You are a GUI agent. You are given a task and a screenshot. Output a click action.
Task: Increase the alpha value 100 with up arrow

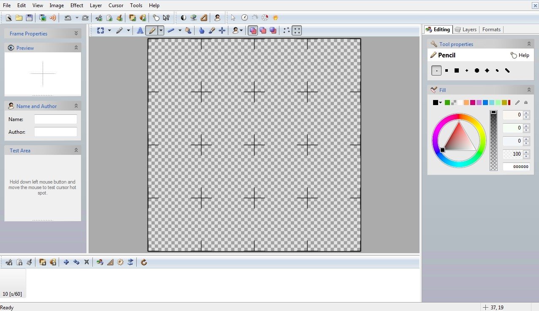point(526,152)
